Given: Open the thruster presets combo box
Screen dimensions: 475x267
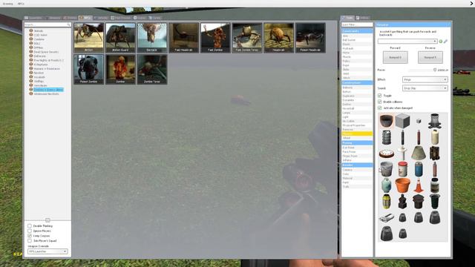Looking at the screenshot, I should 407,42.
